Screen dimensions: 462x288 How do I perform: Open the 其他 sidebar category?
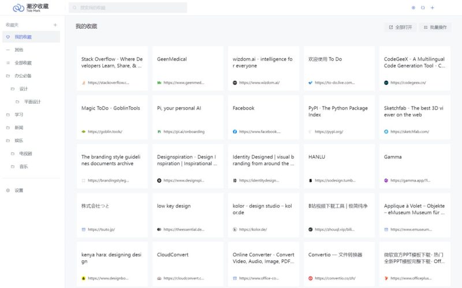pyautogui.click(x=19, y=50)
